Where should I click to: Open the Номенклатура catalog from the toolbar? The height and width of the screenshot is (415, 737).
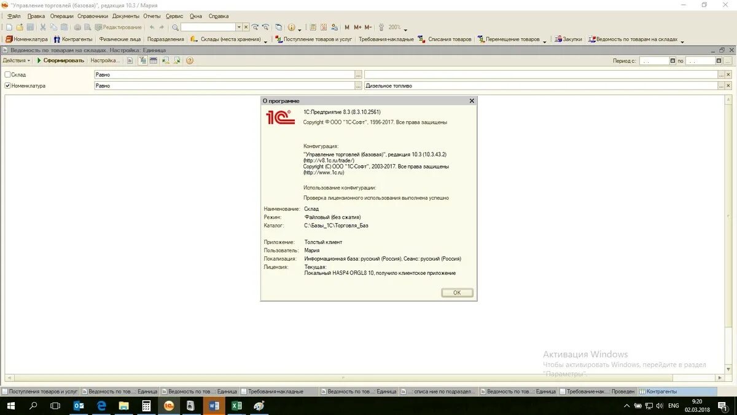pyautogui.click(x=26, y=39)
